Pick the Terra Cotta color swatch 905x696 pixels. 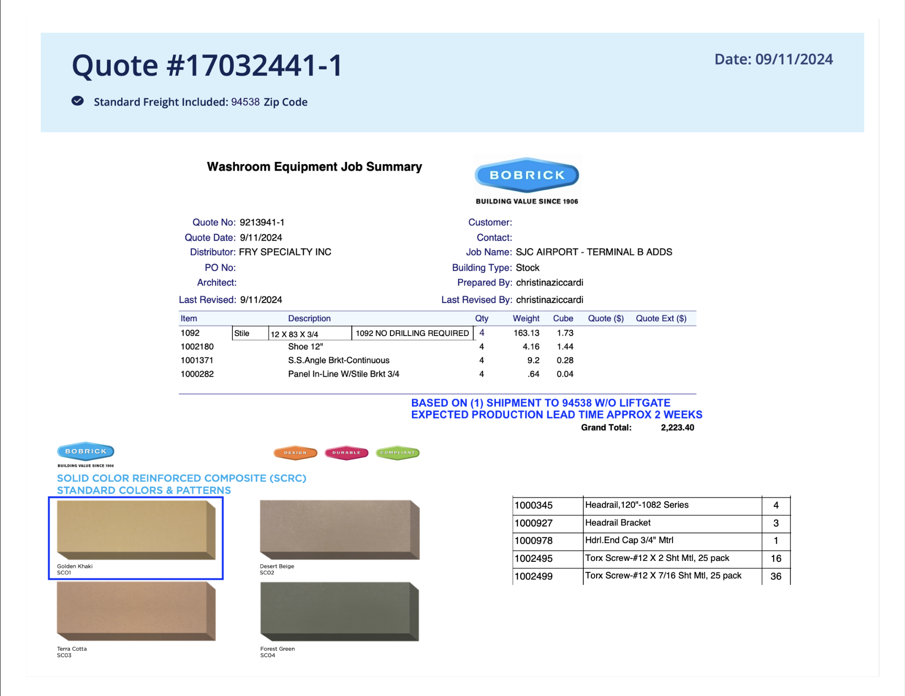(x=136, y=612)
